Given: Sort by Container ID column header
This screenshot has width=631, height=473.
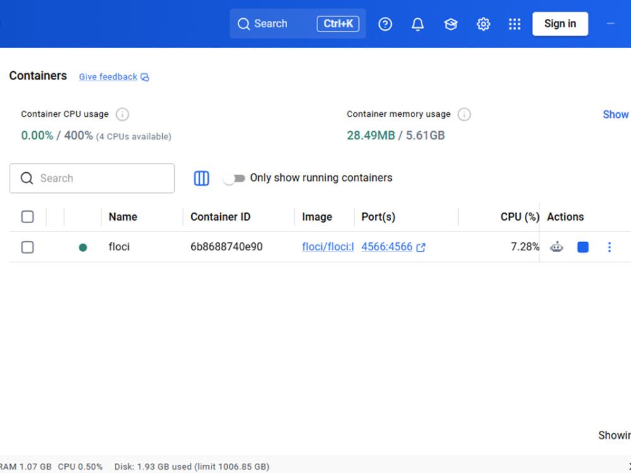Looking at the screenshot, I should pyautogui.click(x=220, y=217).
